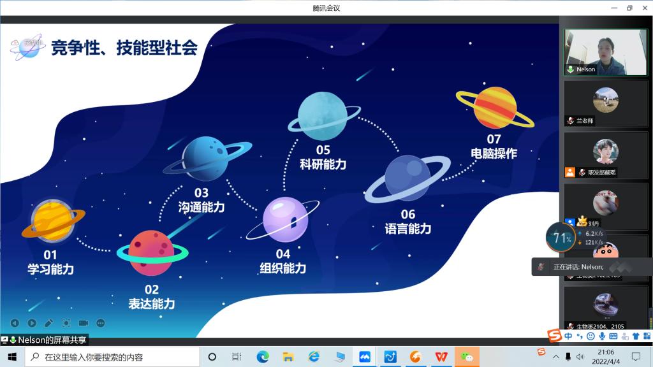Click the 职发部颜瑶 participant tile
This screenshot has width=653, height=367.
(605, 154)
